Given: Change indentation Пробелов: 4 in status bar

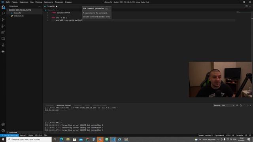Looking at the screenshot, I should click(x=219, y=135).
